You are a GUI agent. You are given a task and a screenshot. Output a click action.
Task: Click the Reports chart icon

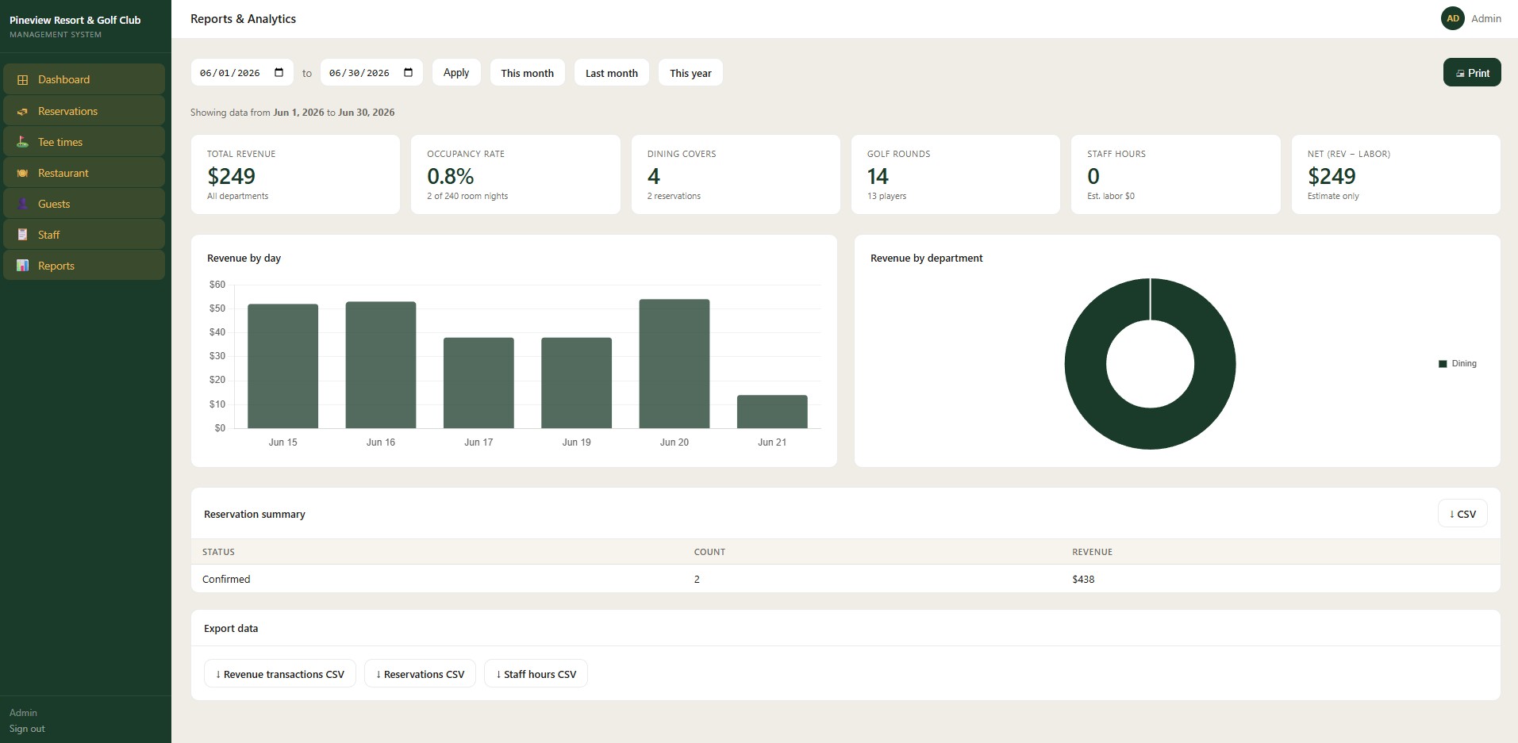pos(22,266)
